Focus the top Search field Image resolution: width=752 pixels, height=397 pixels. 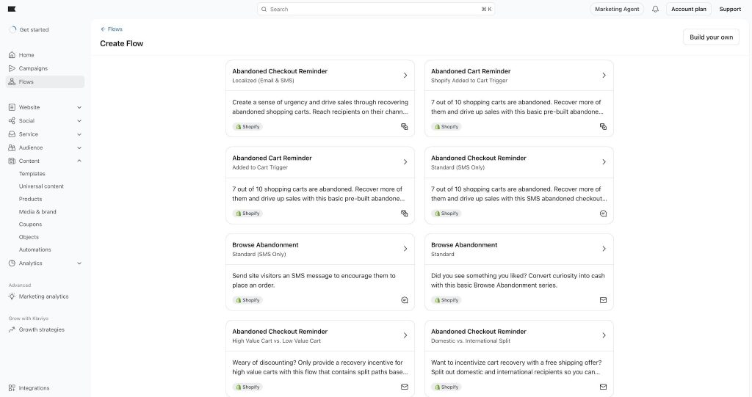point(376,9)
